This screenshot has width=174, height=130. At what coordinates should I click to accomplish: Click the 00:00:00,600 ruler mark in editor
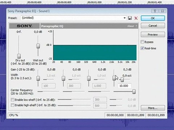(x=34, y=2)
